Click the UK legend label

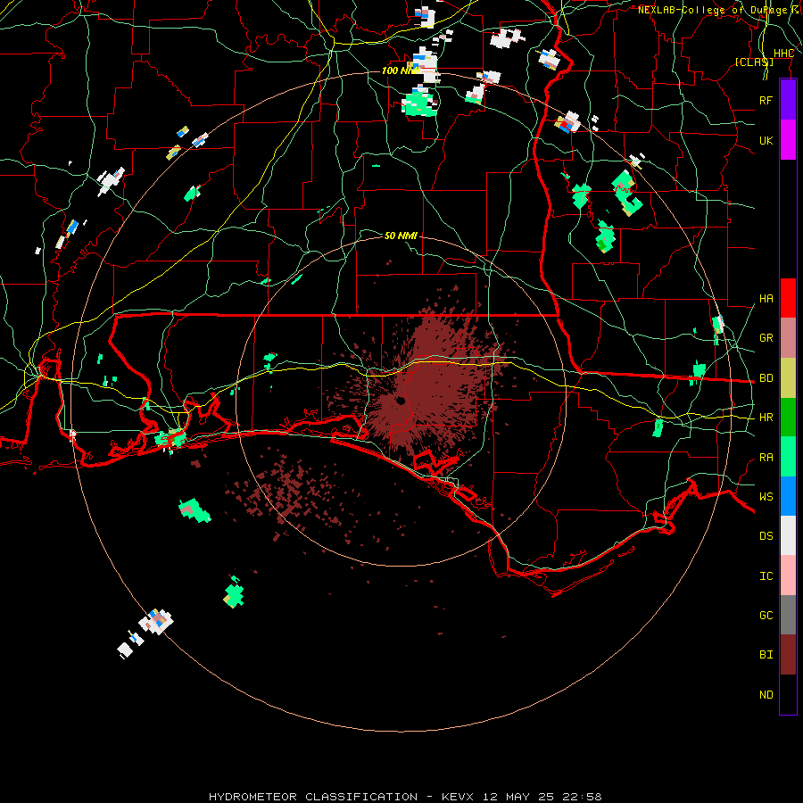point(766,140)
